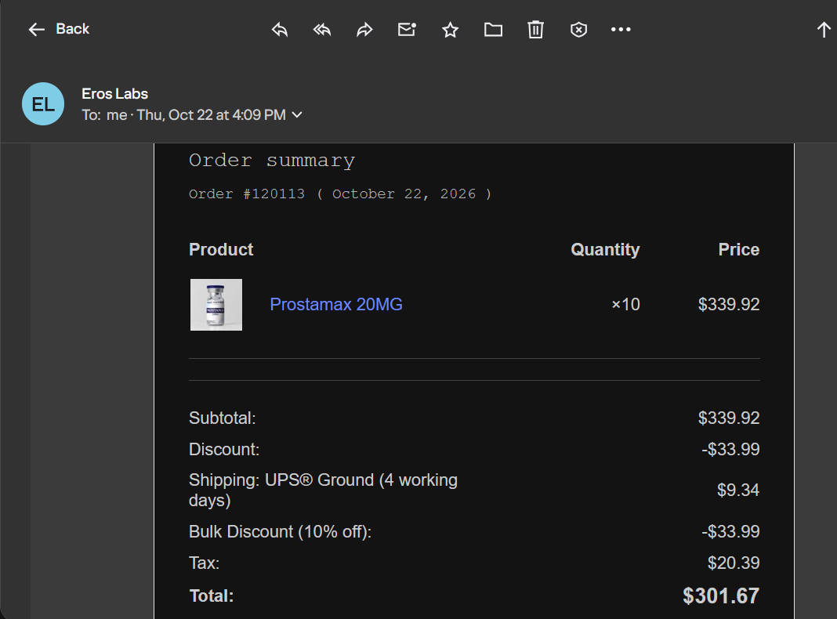Screen dimensions: 837x619
Task: Select the Eros Labs sender name
Action: (114, 94)
